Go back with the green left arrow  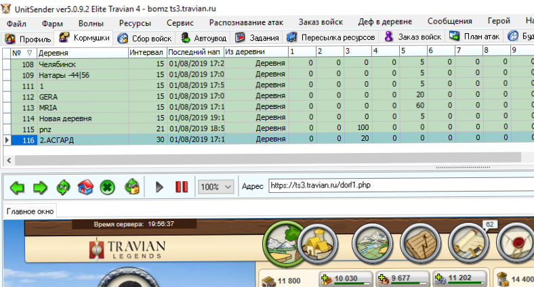17,187
